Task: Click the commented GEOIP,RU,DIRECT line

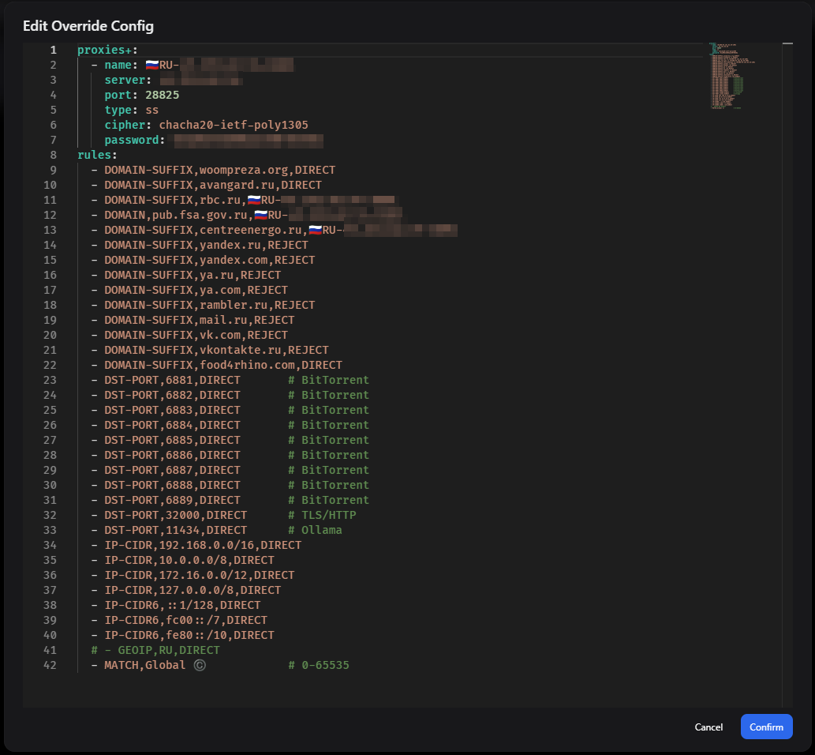Action: [155, 650]
